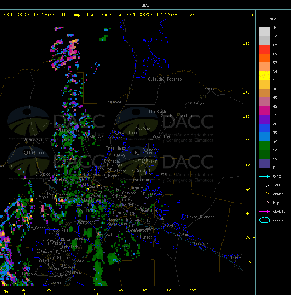Select the slate 5-10 dBZ swatch
The width and height of the screenshot is (291, 295).
[264, 163]
